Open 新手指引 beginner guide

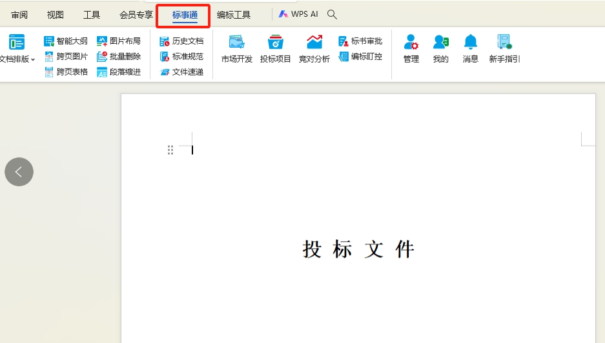tap(504, 48)
